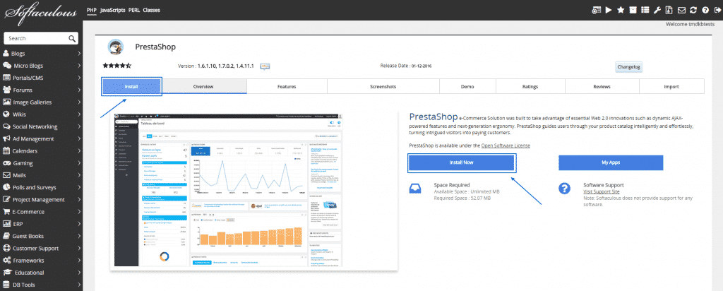This screenshot has width=723, height=291.
Task: Open the Reviews tab
Action: tap(602, 86)
